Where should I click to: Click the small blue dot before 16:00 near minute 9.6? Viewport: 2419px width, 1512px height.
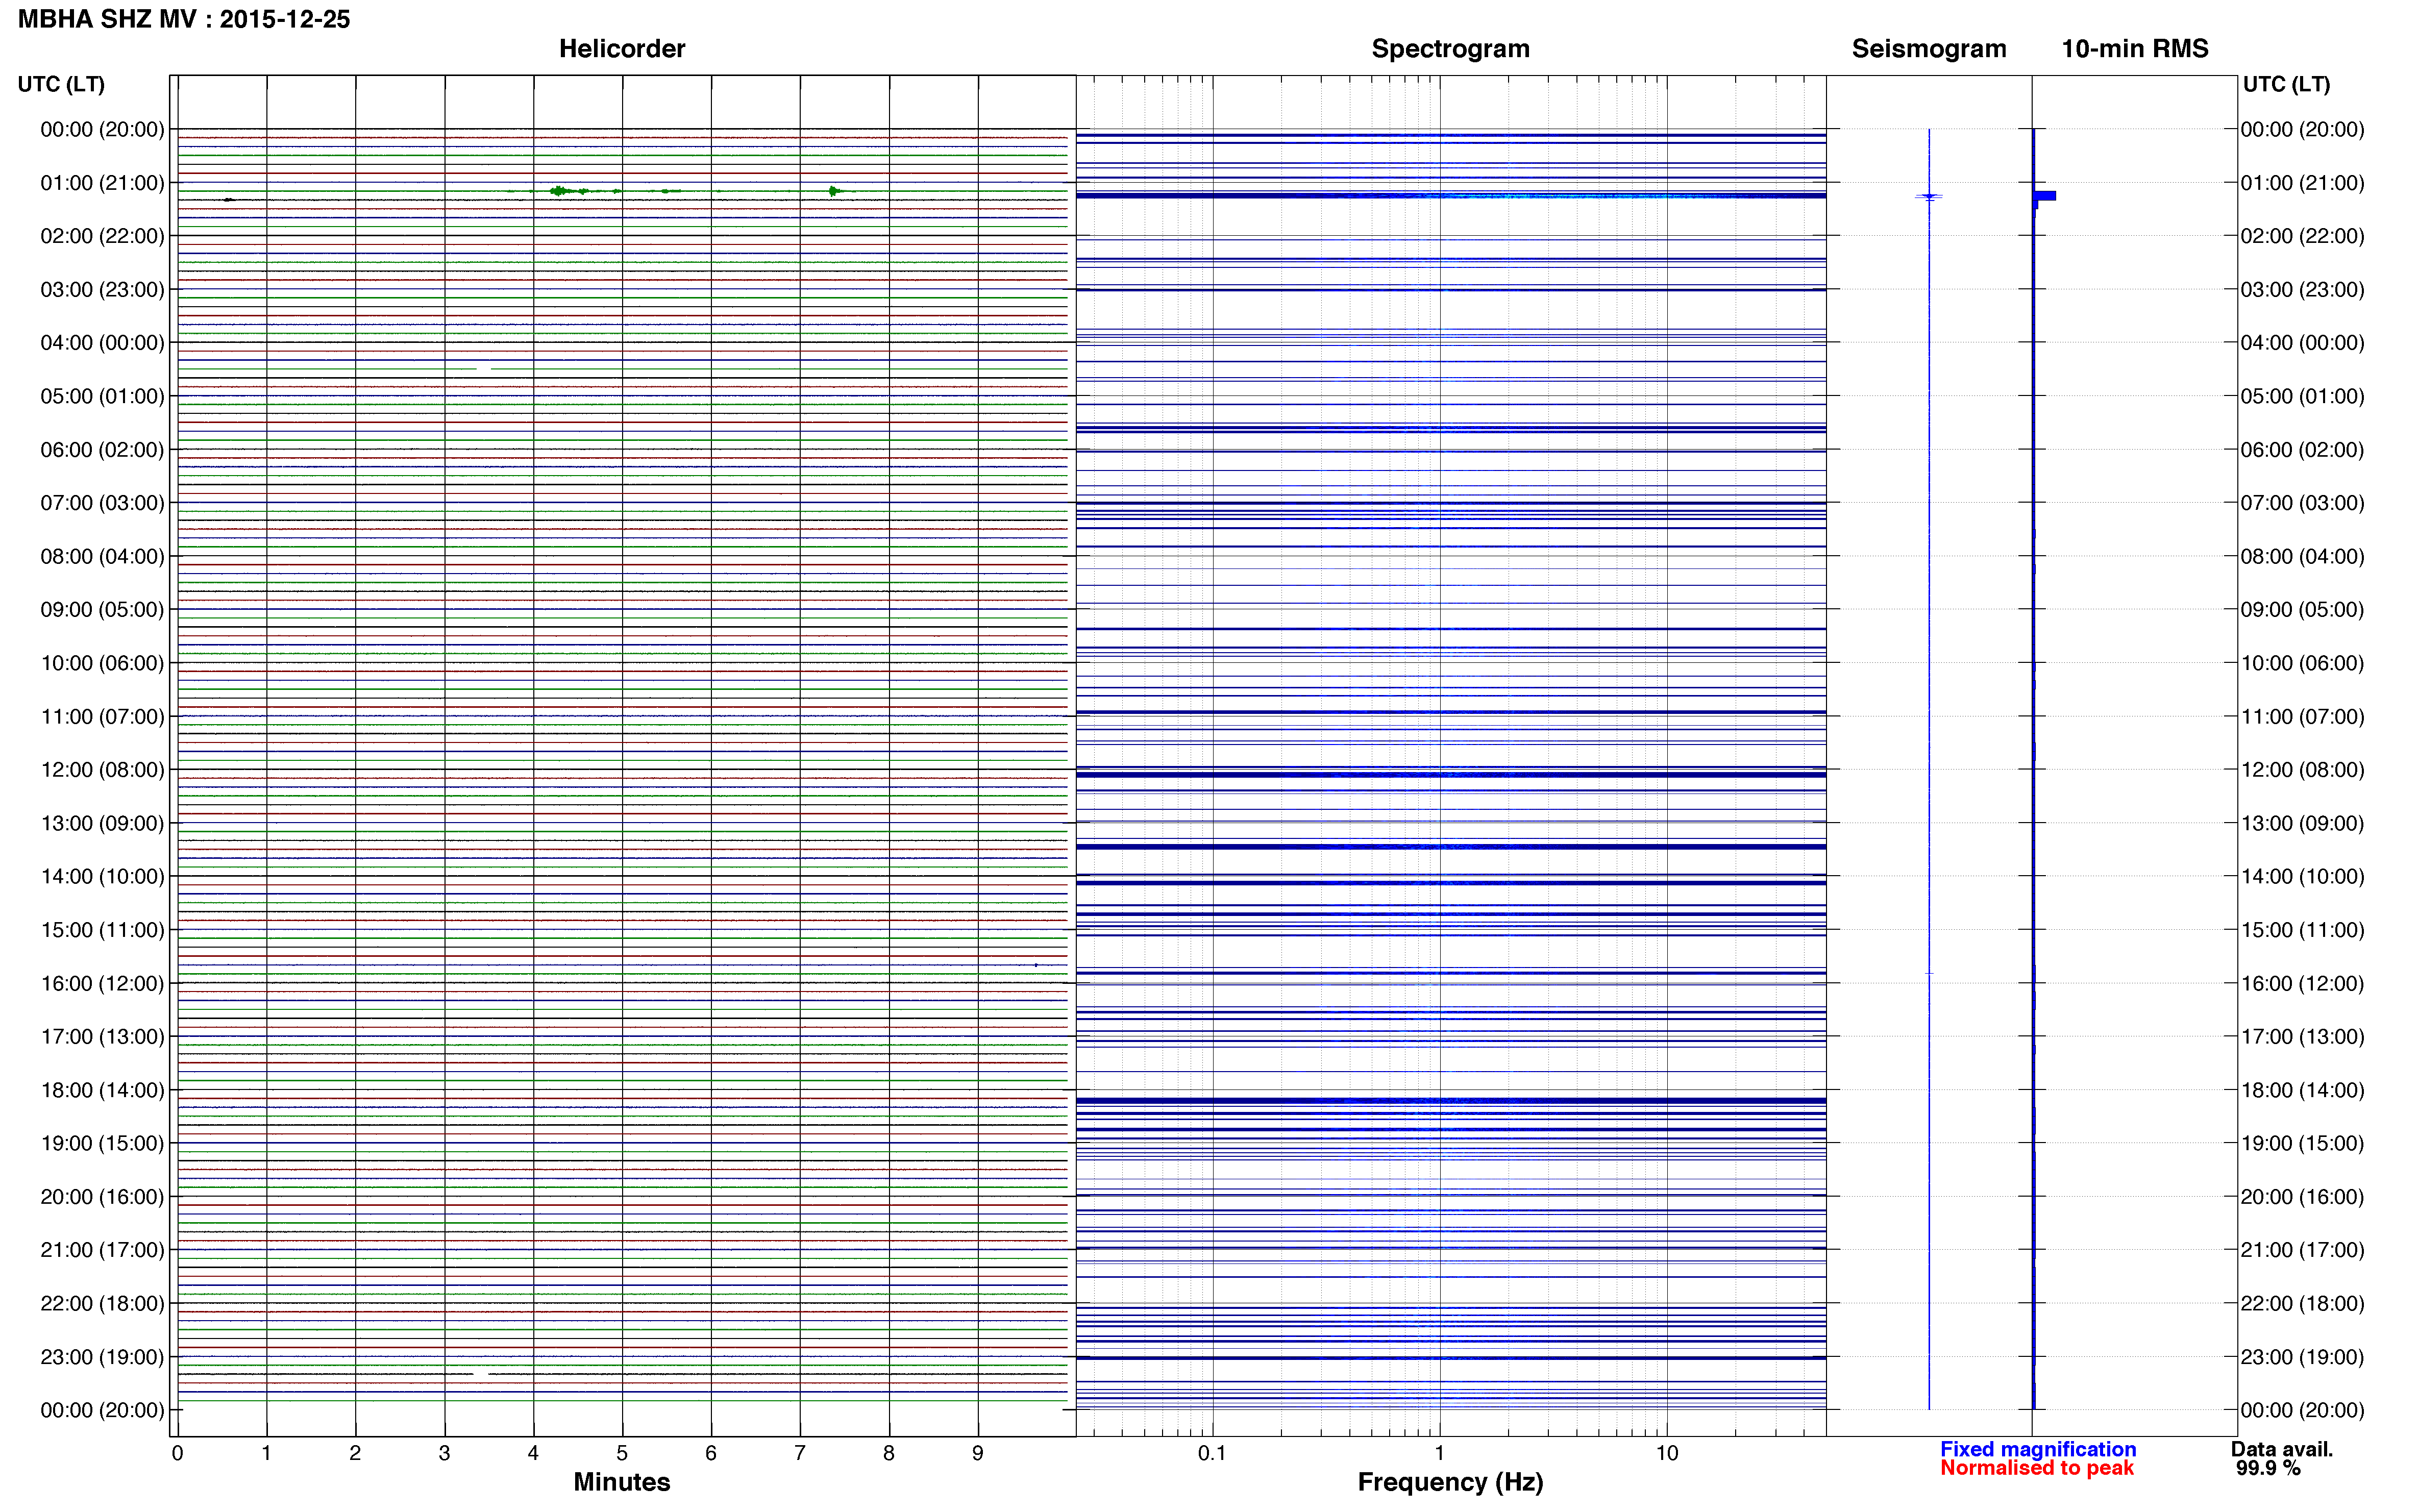pyautogui.click(x=1036, y=965)
